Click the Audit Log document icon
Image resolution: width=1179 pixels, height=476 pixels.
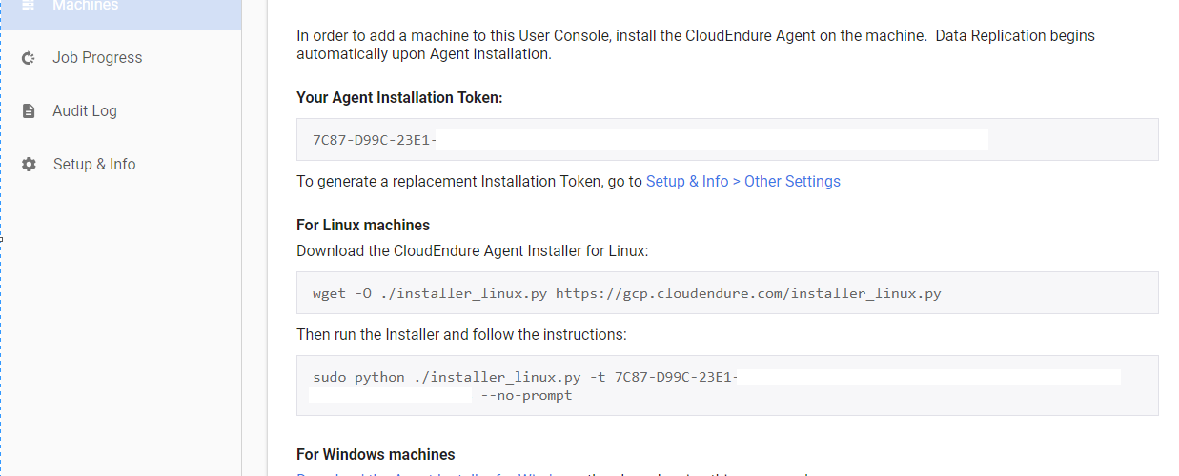[29, 111]
